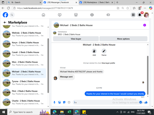Open notifications bell icon

pyautogui.click(x=140, y=15)
